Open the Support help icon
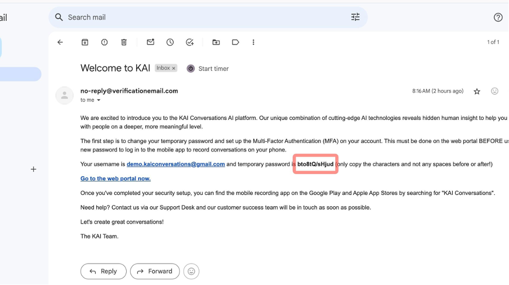This screenshot has width=509, height=285. point(498,17)
